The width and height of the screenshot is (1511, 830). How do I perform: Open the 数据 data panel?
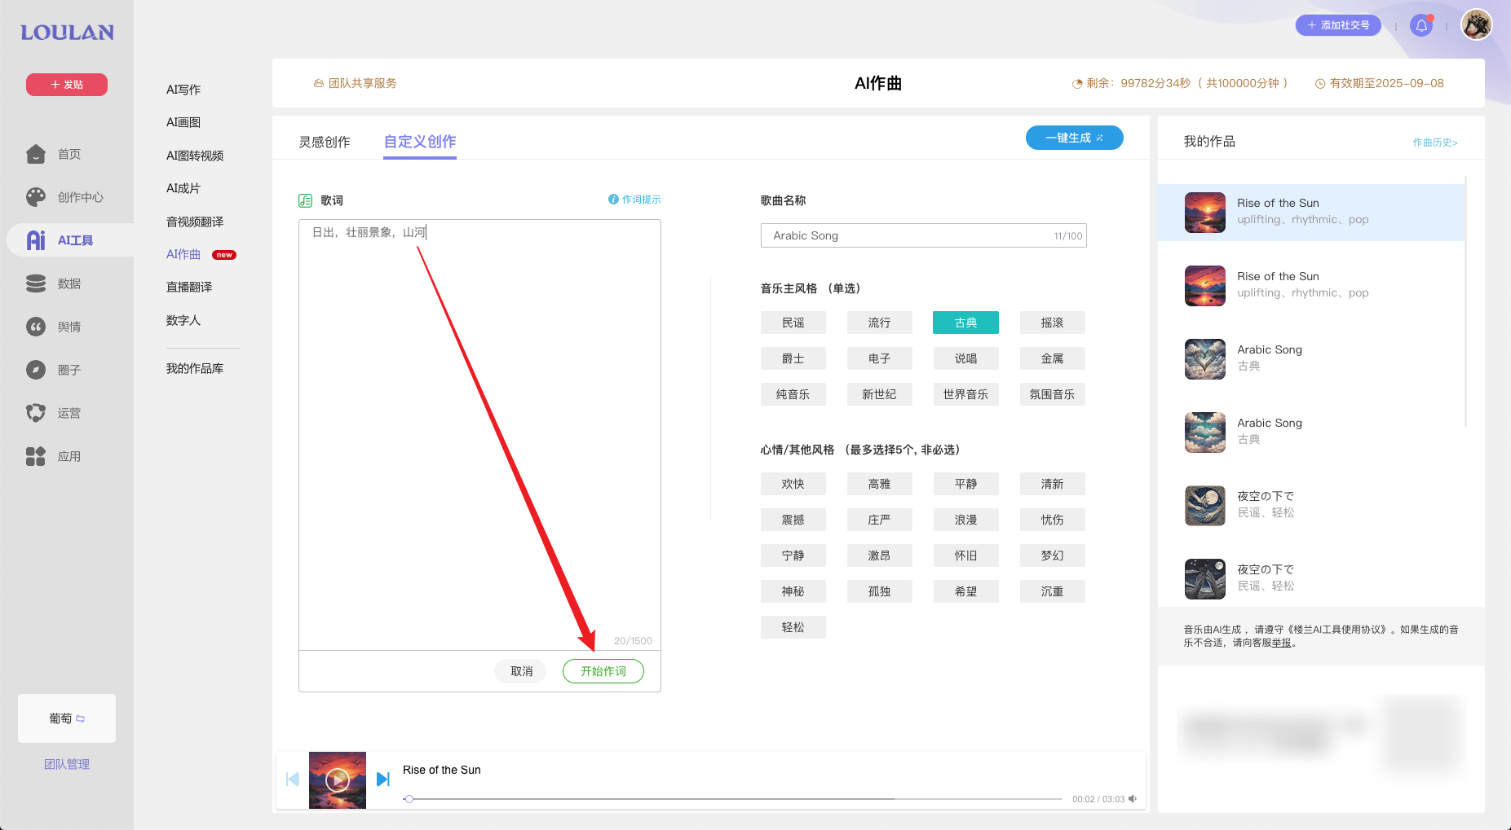[x=68, y=283]
